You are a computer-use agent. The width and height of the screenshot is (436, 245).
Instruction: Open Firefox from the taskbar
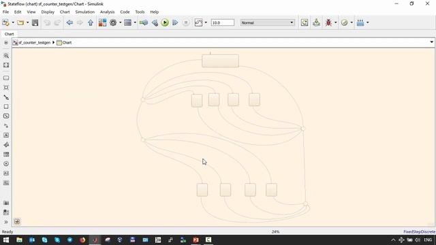(x=82, y=240)
